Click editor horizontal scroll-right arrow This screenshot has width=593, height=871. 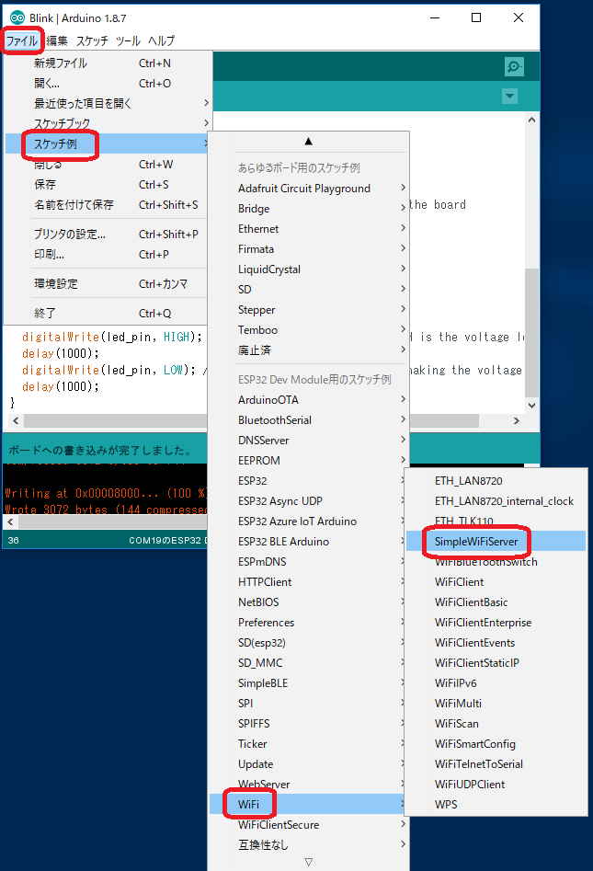point(517,420)
